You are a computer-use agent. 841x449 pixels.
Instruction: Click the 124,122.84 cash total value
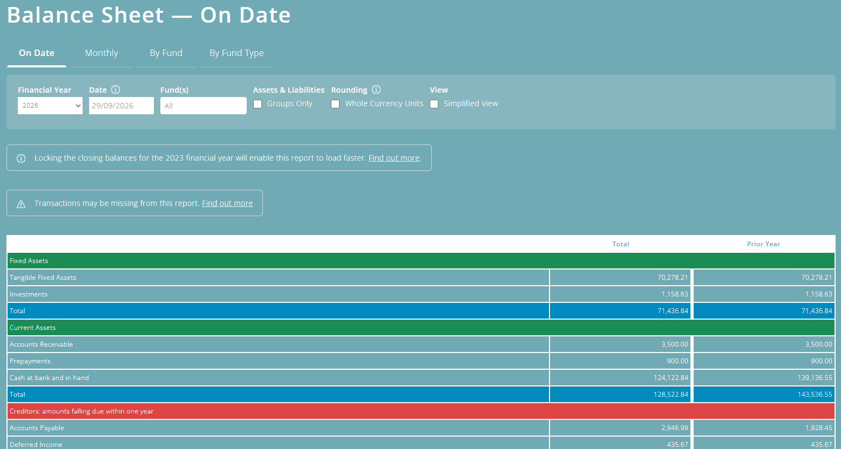tap(671, 378)
